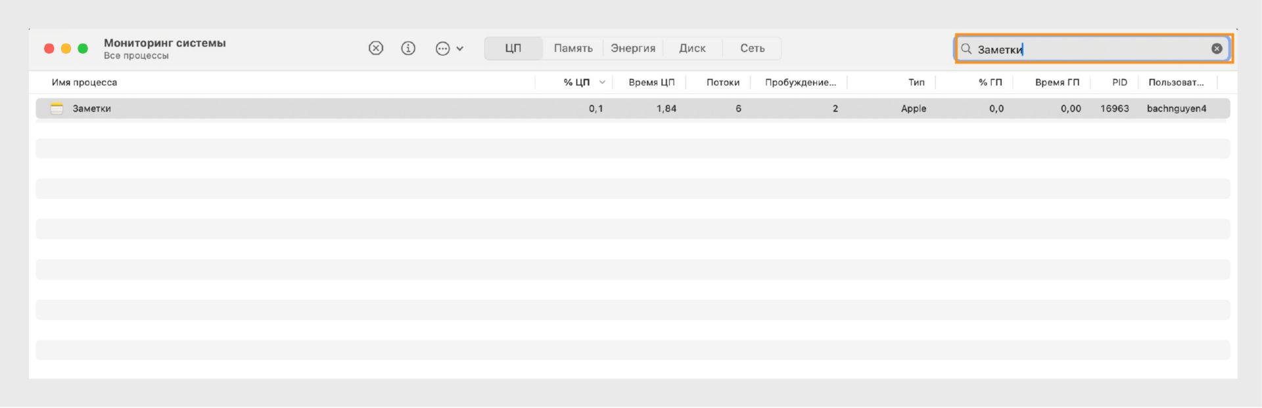Switch to the Диск tab
Image resolution: width=1262 pixels, height=408 pixels.
(x=692, y=49)
